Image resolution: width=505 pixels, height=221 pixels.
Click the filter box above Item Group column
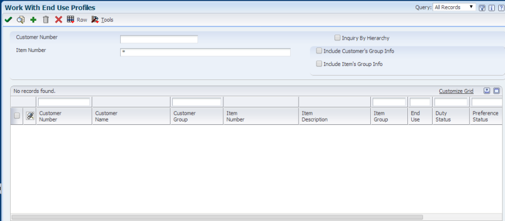[x=389, y=102]
